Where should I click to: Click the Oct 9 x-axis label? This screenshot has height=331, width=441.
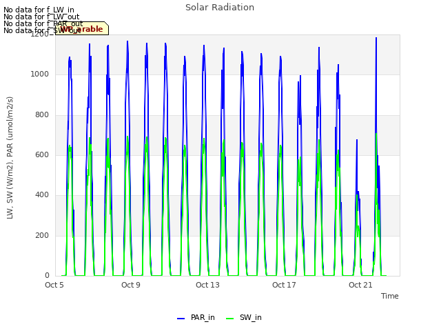coord(131,285)
